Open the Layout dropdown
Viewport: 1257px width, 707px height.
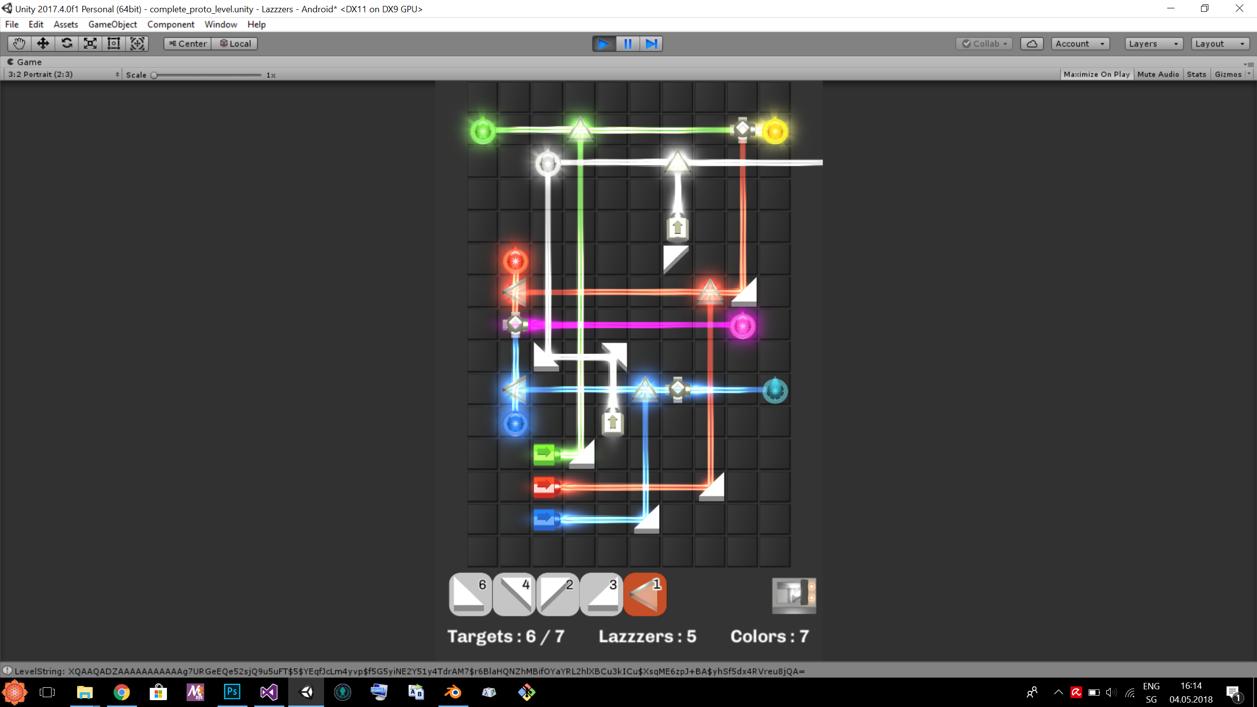tap(1220, 44)
